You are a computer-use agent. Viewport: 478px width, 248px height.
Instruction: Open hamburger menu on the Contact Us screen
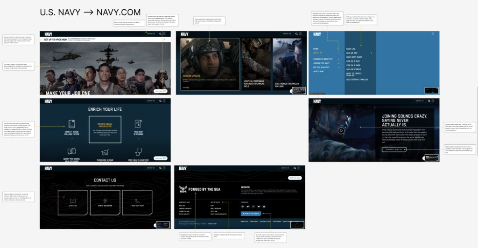click(x=164, y=168)
